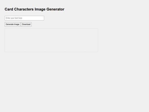Click the white text box under the heading
Viewport: 149px width, 112px height.
pos(24,18)
